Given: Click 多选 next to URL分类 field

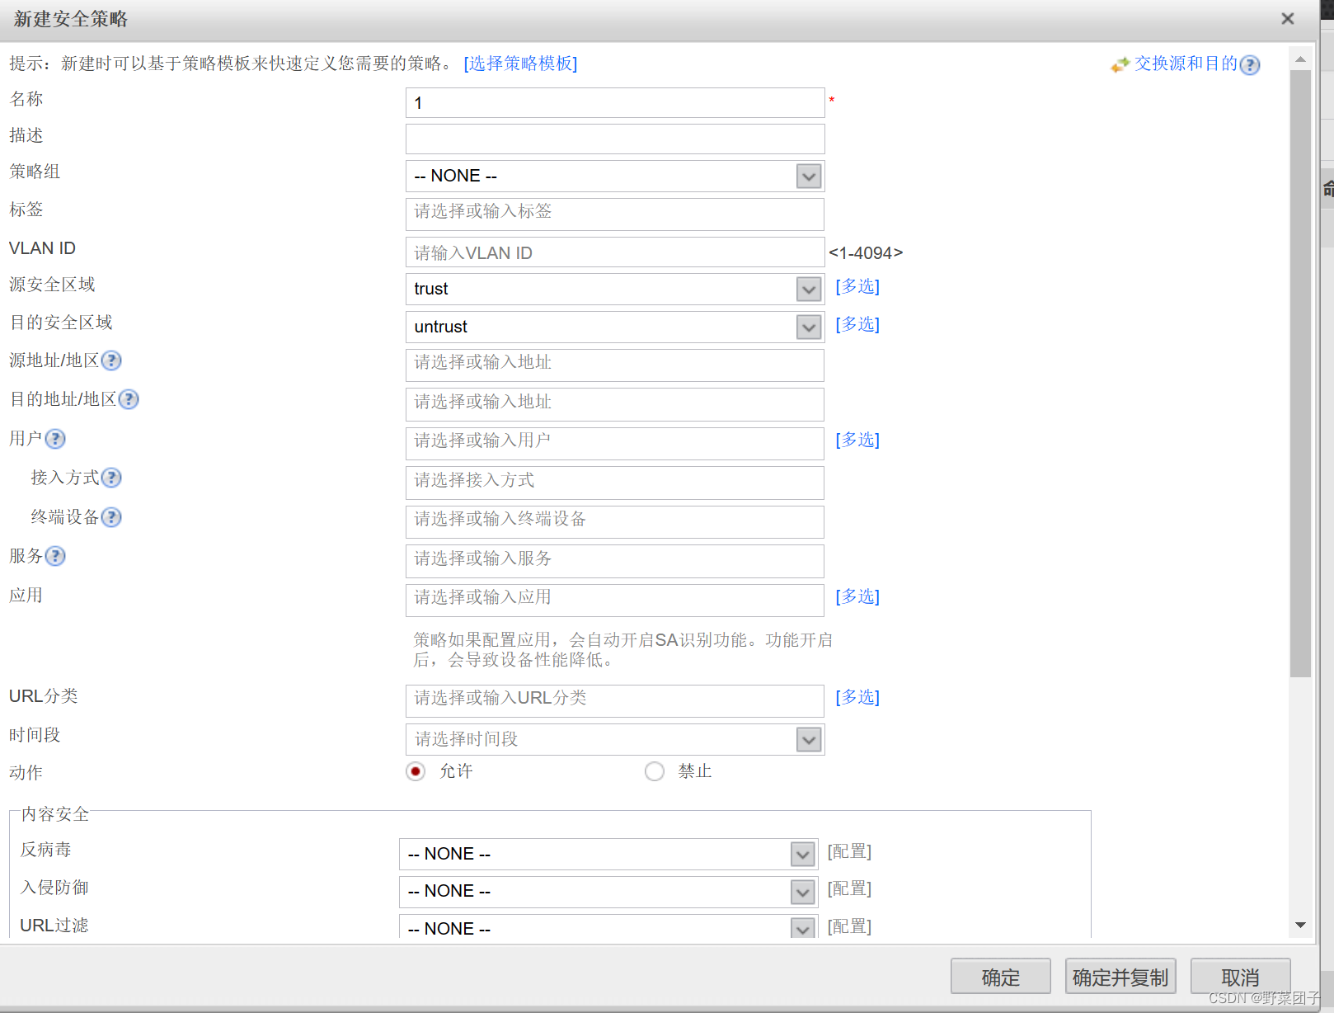Looking at the screenshot, I should click(x=857, y=697).
